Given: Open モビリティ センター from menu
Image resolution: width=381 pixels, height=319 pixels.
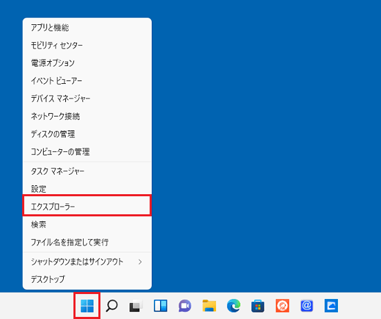Looking at the screenshot, I should (87, 45).
